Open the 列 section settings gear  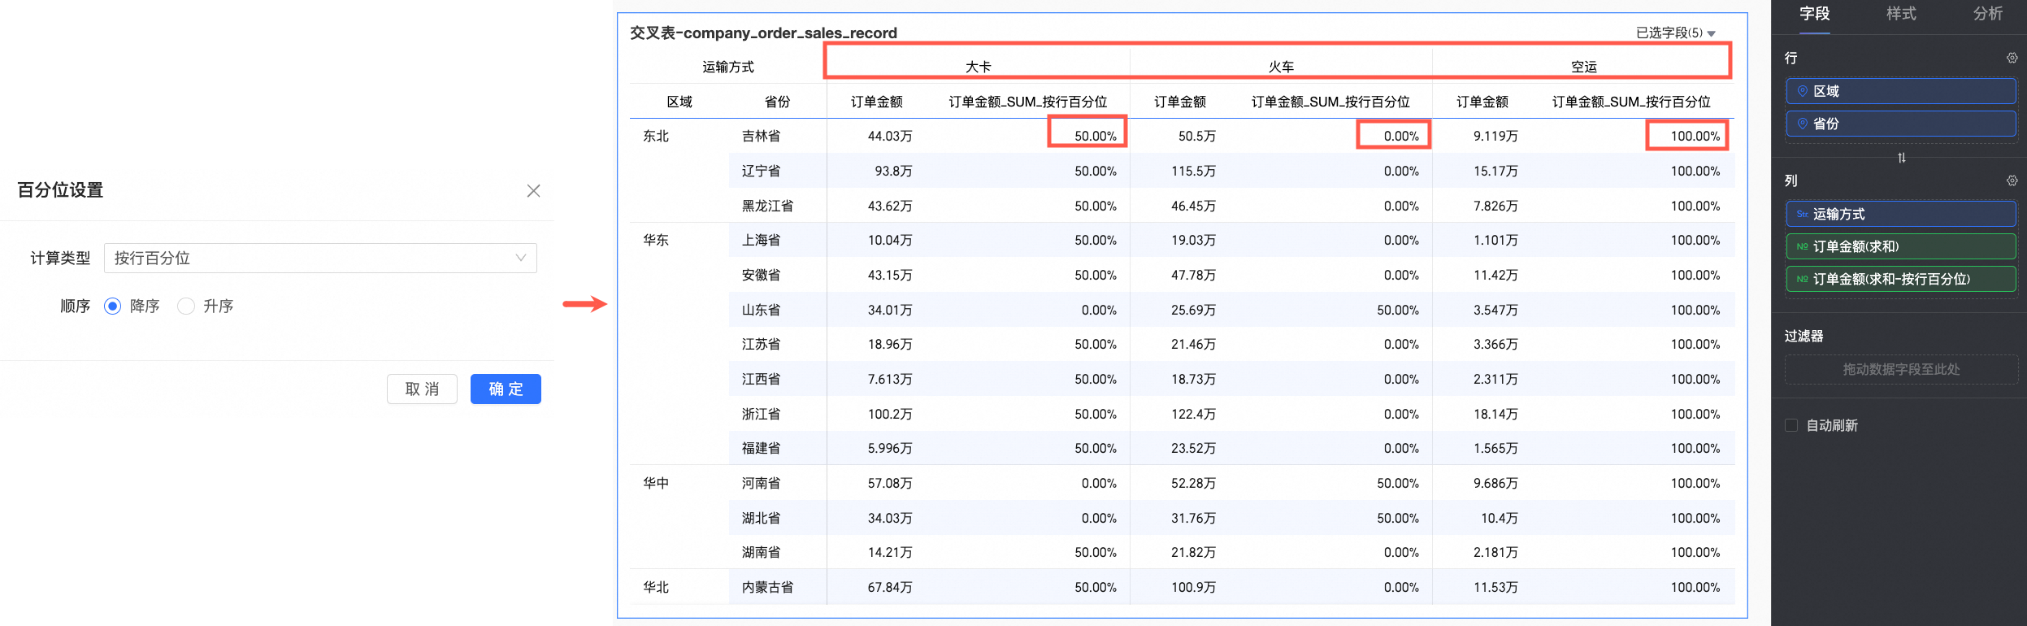pos(2012,180)
